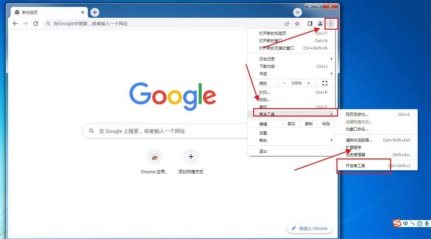The image size is (431, 239).
Task: Toggle fullscreen mode in the zoom row
Action: (x=325, y=83)
